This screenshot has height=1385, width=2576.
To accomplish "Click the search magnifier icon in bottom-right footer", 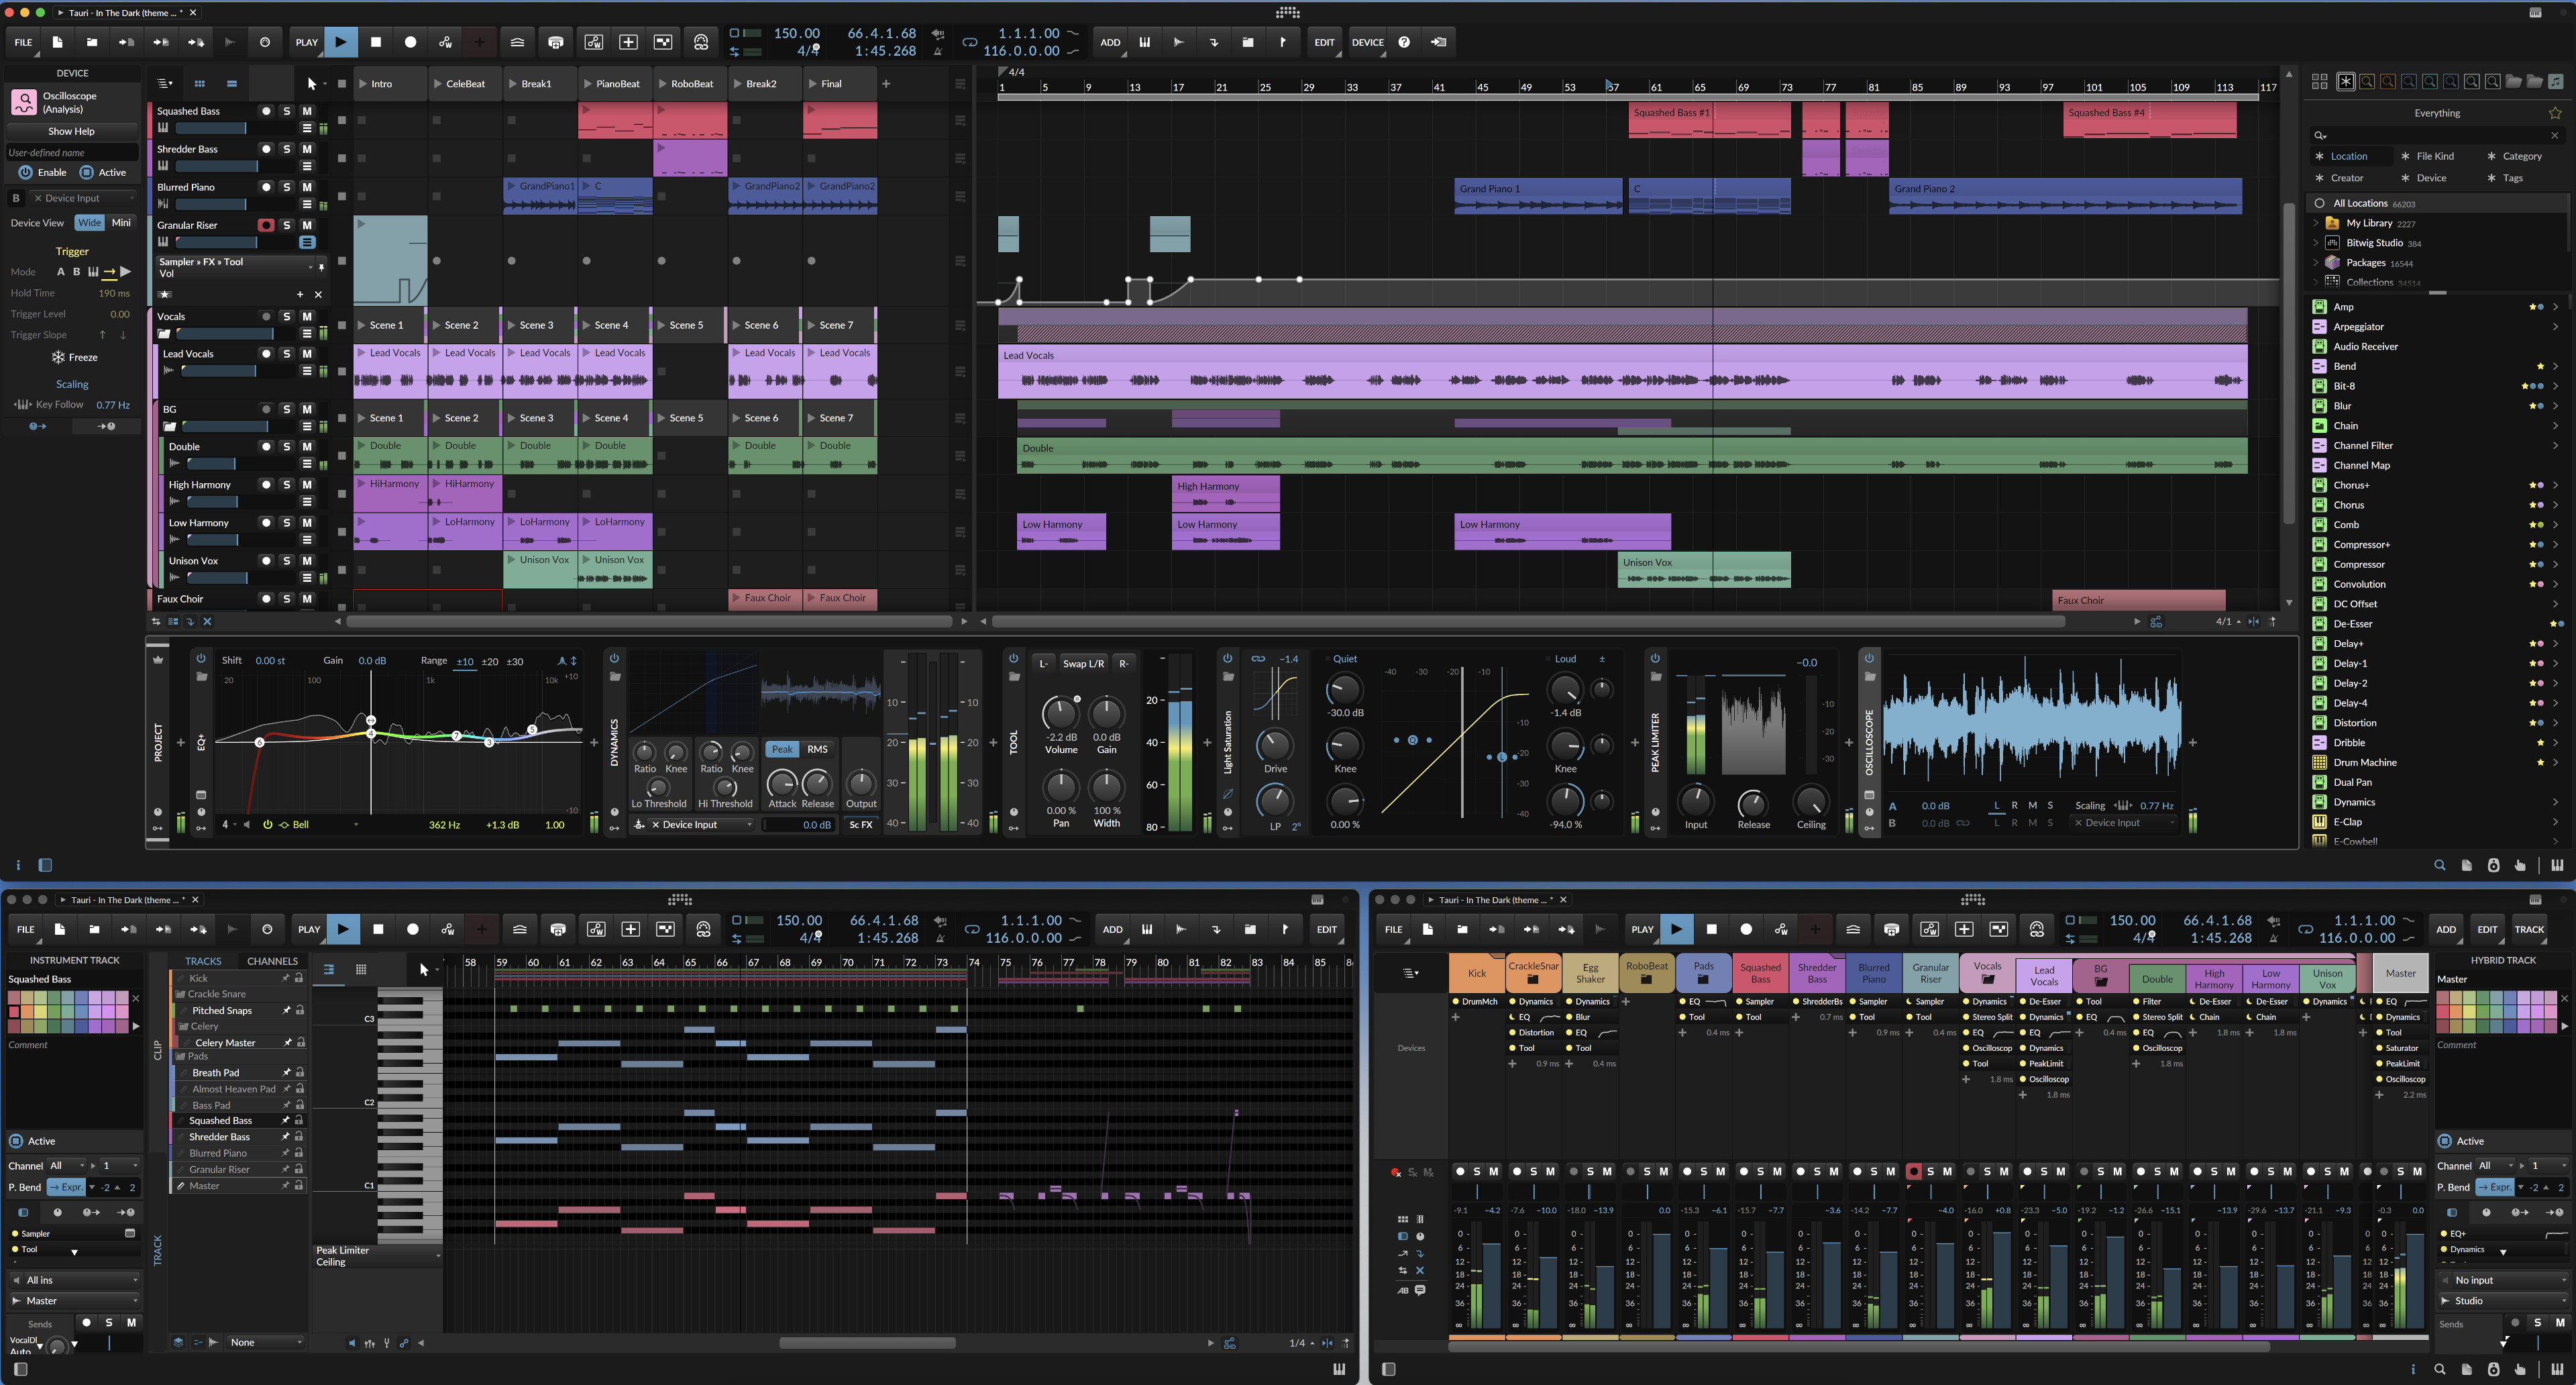I will [2439, 1369].
